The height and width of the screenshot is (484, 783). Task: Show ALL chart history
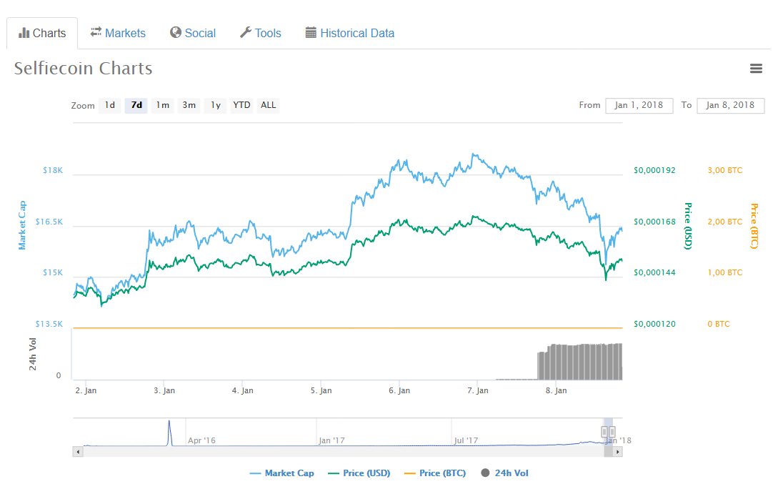coord(268,105)
